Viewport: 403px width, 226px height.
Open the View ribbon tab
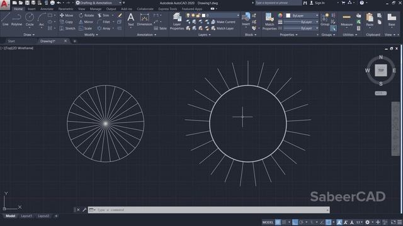point(81,9)
